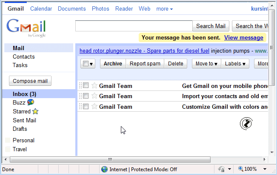The height and width of the screenshot is (175, 277).
Task: Select Mail in the sidebar
Action: 18,48
